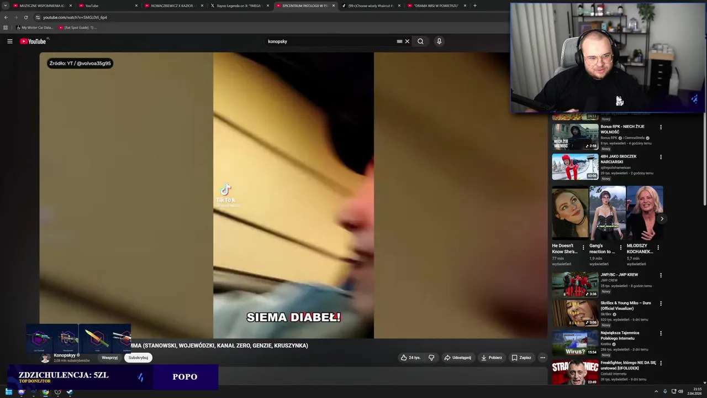Go back in browser history
The height and width of the screenshot is (398, 707).
(6, 17)
